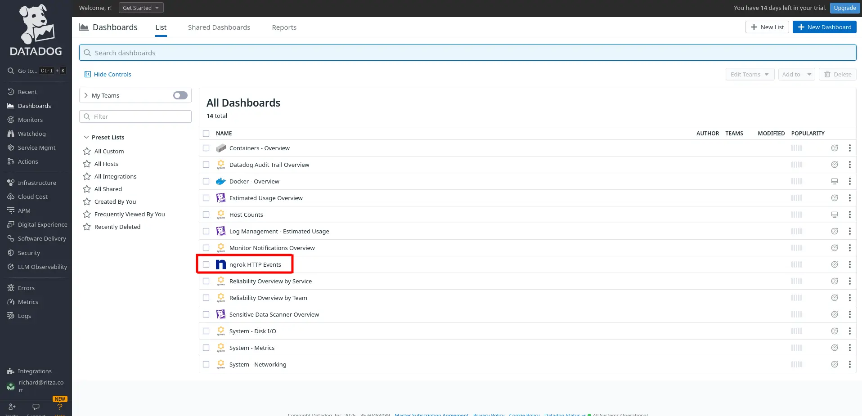Switch to the List tab
This screenshot has height=416, width=862.
coord(161,27)
